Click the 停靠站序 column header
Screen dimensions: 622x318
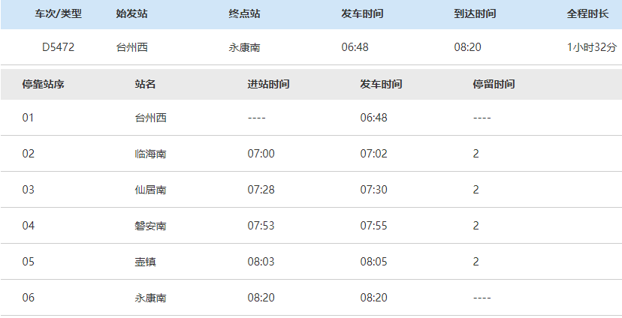coord(44,84)
